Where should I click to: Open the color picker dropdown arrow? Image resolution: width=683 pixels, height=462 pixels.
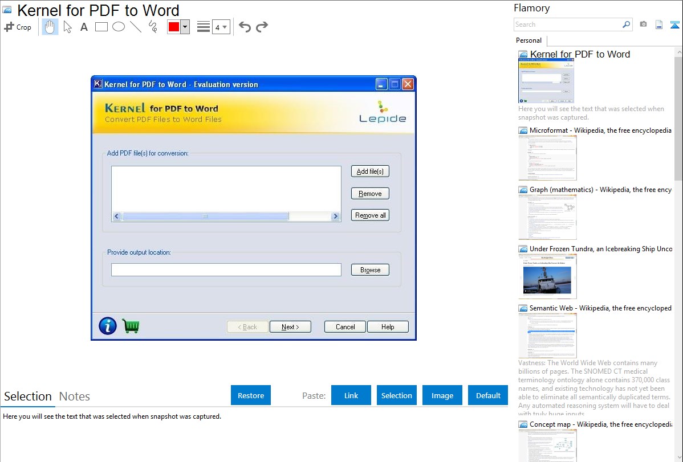(x=185, y=27)
